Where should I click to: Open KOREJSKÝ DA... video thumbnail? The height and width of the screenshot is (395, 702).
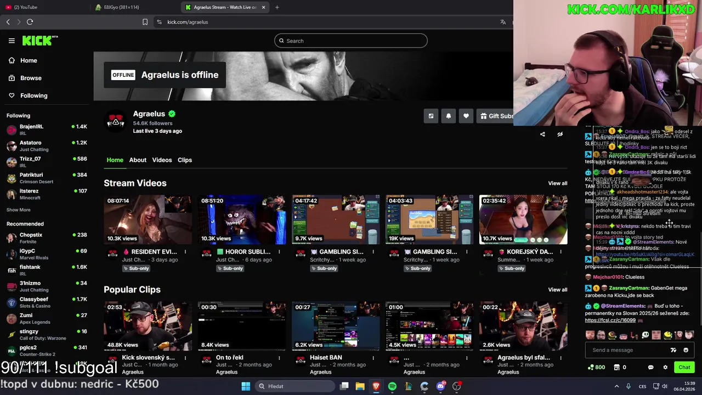(523, 219)
